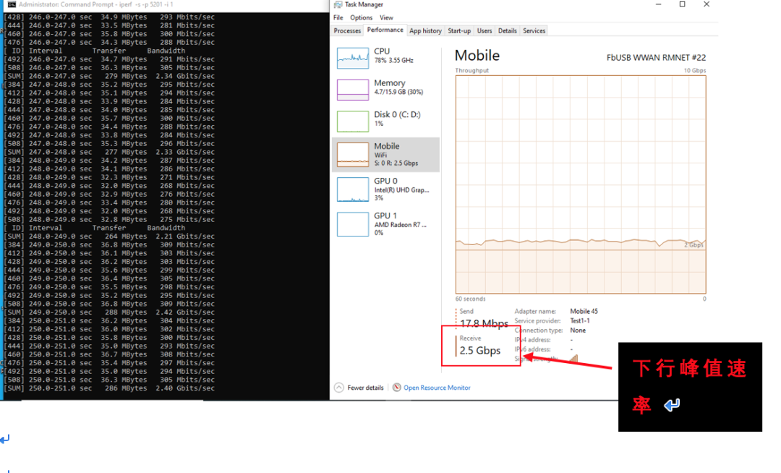Screen dimensions: 781x473
Task: Open the Options menu in Task Manager
Action: click(361, 17)
